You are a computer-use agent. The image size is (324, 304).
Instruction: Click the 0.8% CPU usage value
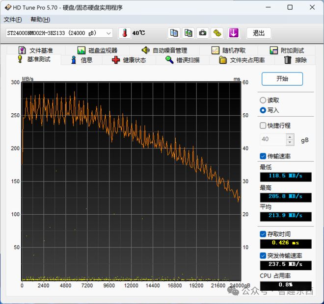click(x=286, y=286)
